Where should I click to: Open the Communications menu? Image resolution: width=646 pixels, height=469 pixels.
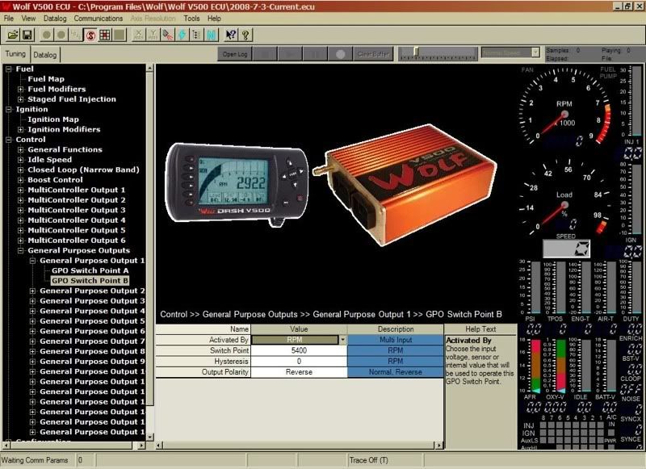pos(99,19)
